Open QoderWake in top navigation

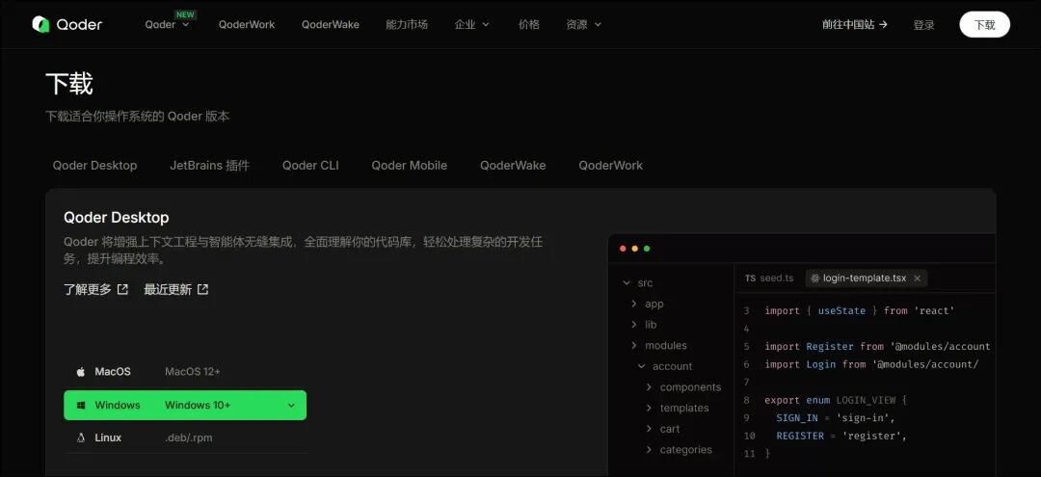click(330, 24)
